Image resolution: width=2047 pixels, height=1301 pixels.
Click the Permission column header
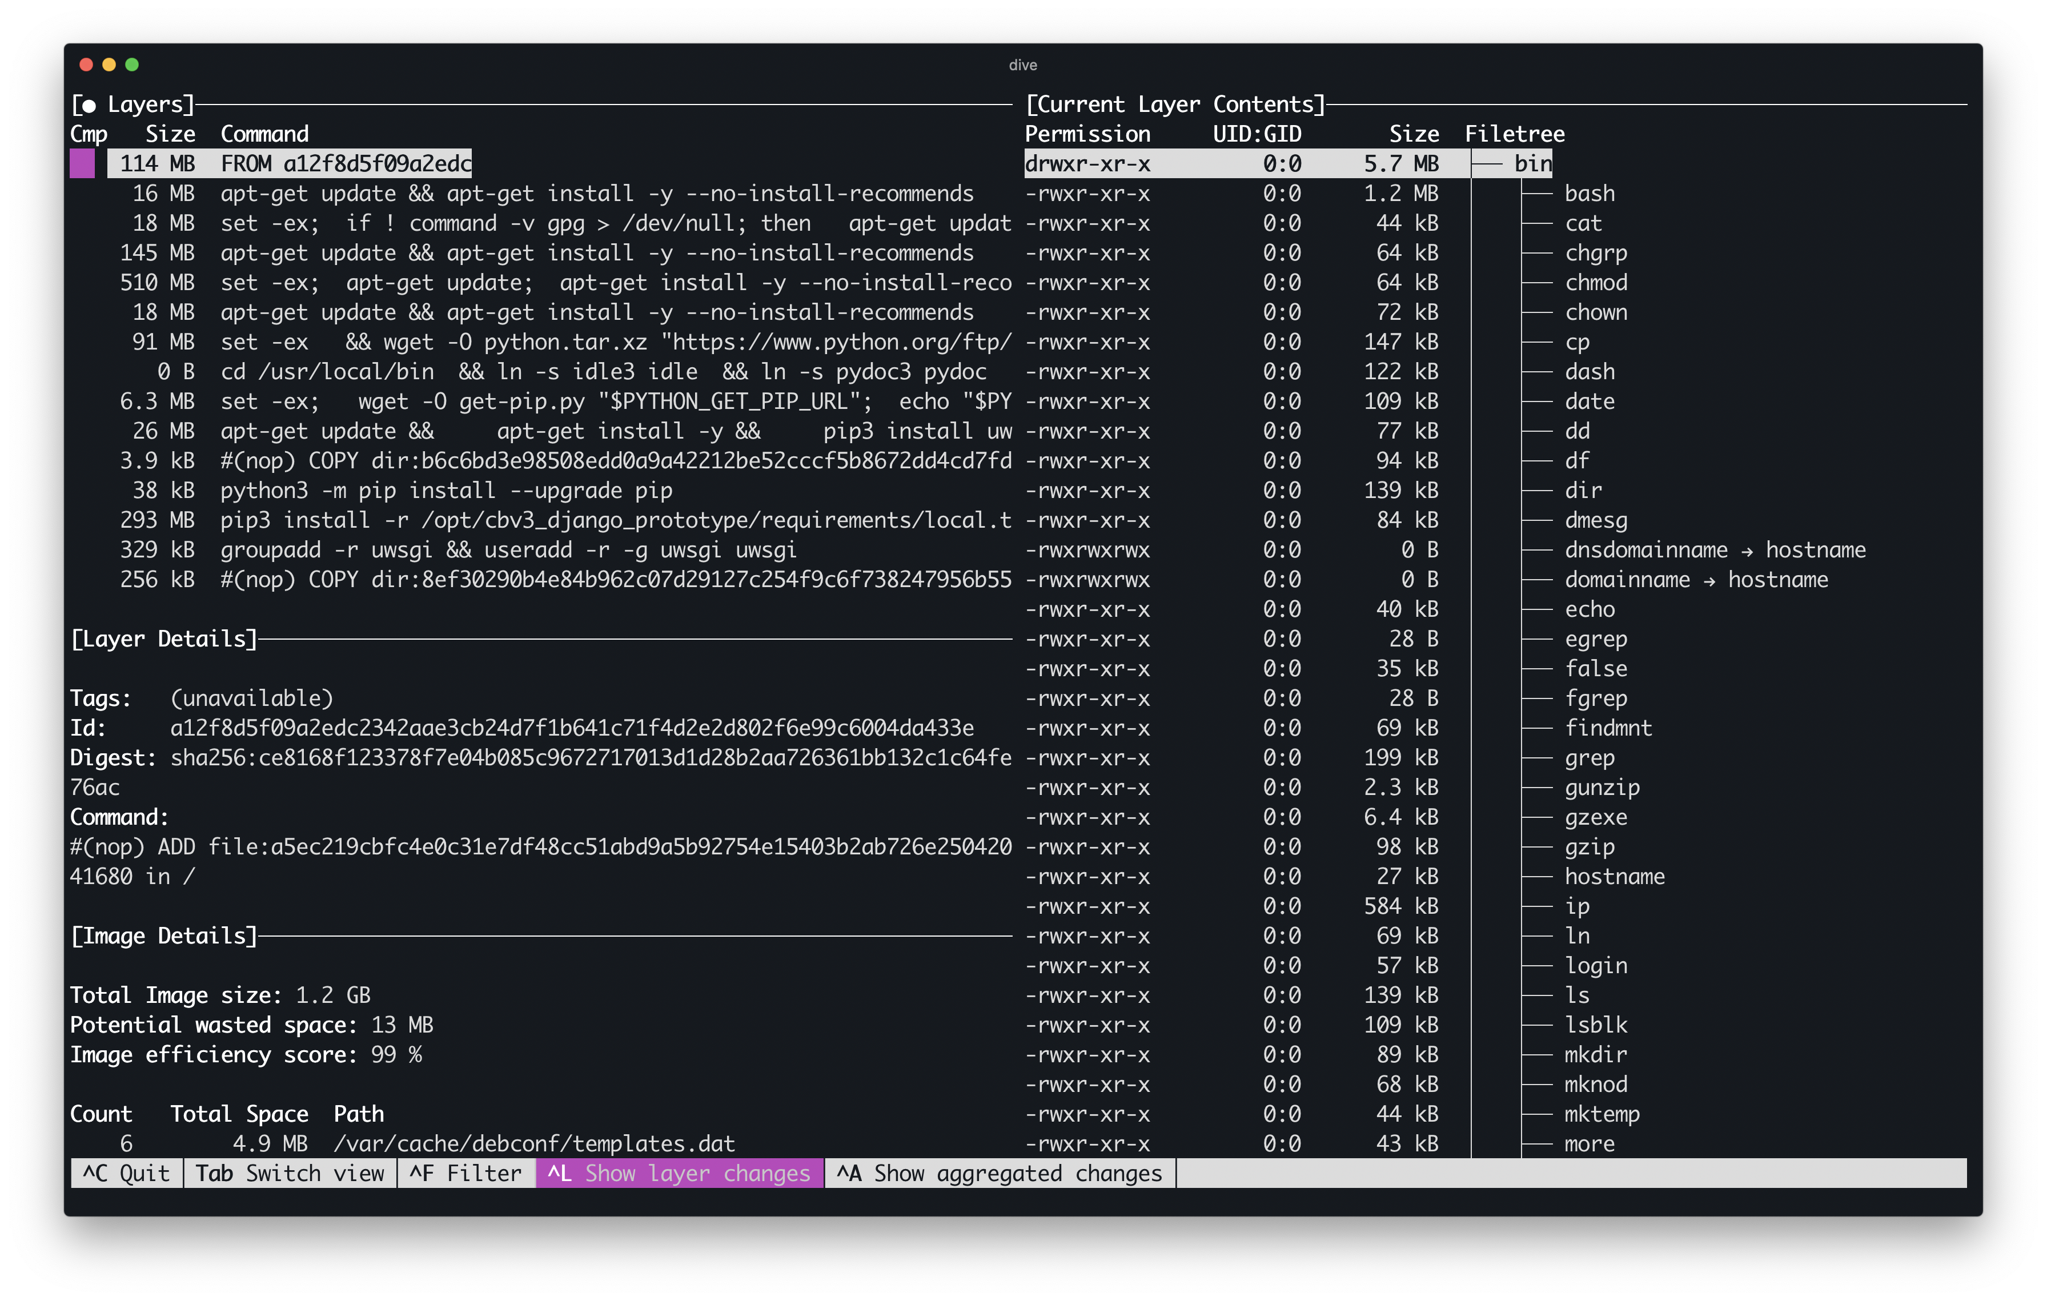click(x=1087, y=134)
